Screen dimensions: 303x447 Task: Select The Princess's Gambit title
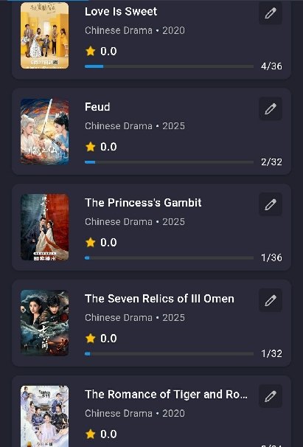pyautogui.click(x=143, y=203)
